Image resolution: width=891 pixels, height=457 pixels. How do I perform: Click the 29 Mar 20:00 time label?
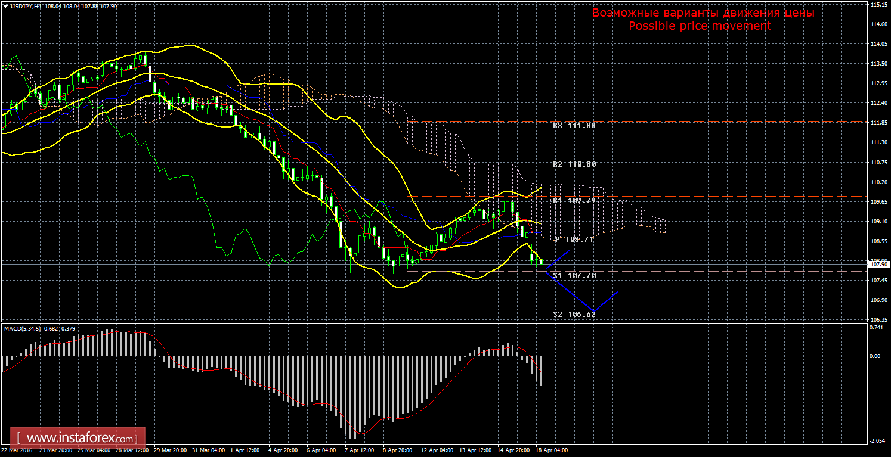point(171,450)
